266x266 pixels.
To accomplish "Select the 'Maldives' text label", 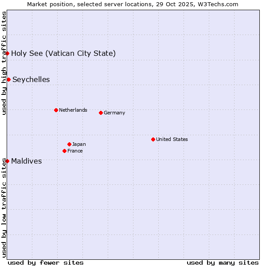I will [27, 161].
